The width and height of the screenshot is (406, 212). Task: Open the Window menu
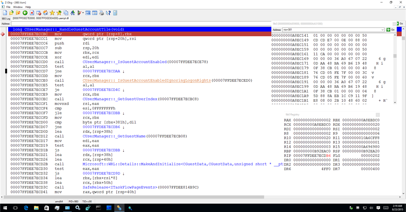(x=18, y=7)
